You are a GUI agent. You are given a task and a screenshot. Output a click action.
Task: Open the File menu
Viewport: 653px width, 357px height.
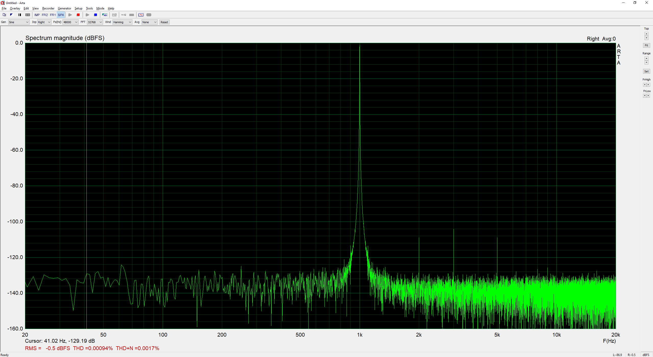tap(4, 8)
